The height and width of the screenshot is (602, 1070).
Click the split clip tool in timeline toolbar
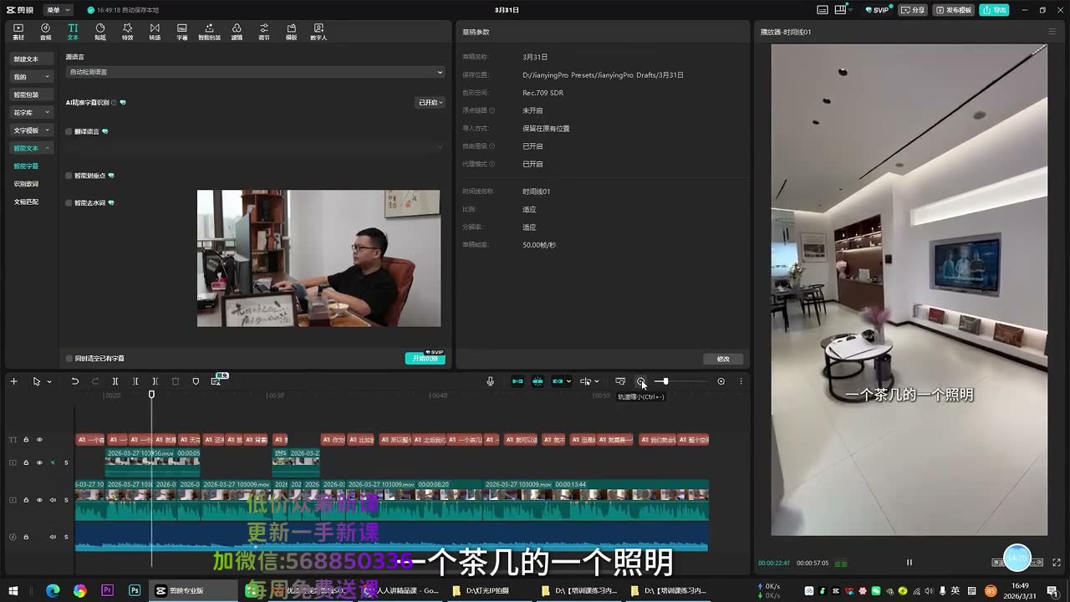click(115, 381)
